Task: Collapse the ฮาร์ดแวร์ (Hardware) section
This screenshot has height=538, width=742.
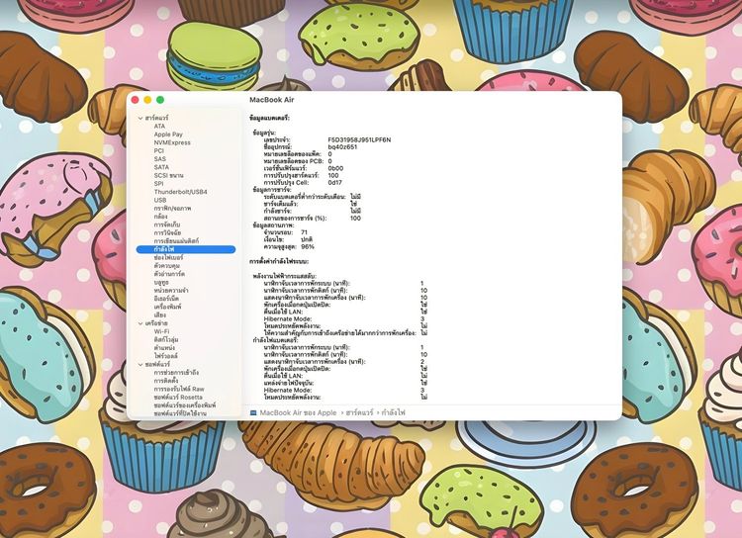Action: pyautogui.click(x=139, y=119)
